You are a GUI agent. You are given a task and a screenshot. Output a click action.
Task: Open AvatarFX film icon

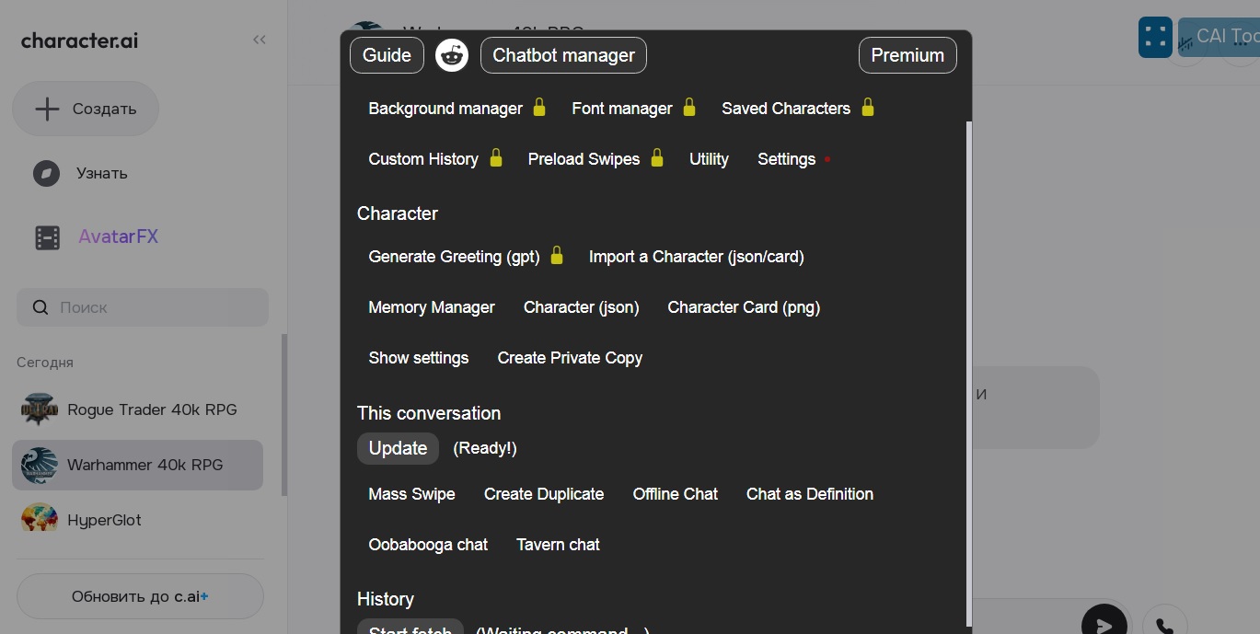(47, 237)
